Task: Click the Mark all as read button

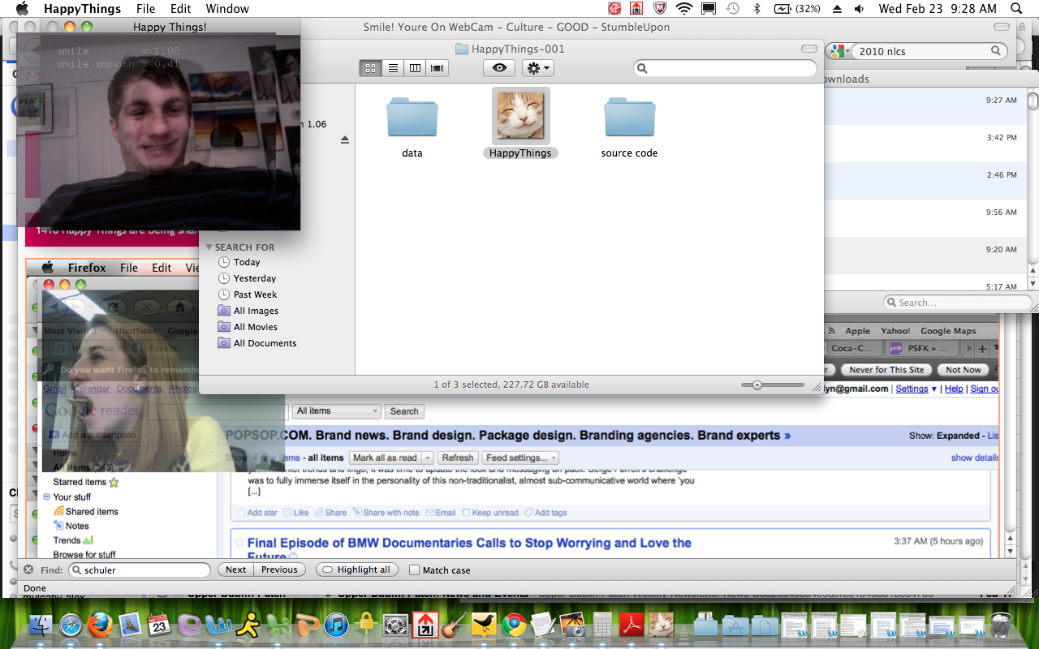Action: click(x=386, y=458)
